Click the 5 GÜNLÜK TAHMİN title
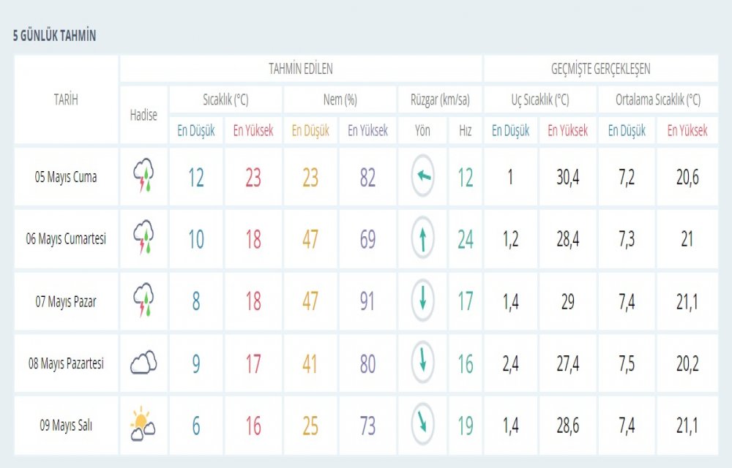 [55, 36]
